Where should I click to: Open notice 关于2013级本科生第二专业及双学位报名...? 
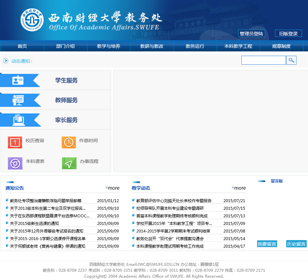pos(48,208)
